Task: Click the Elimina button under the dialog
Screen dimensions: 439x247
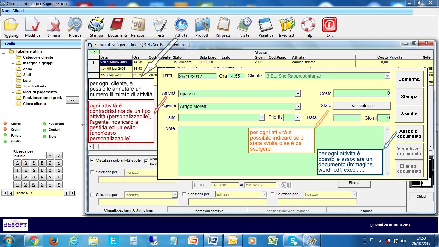Action: click(x=354, y=183)
